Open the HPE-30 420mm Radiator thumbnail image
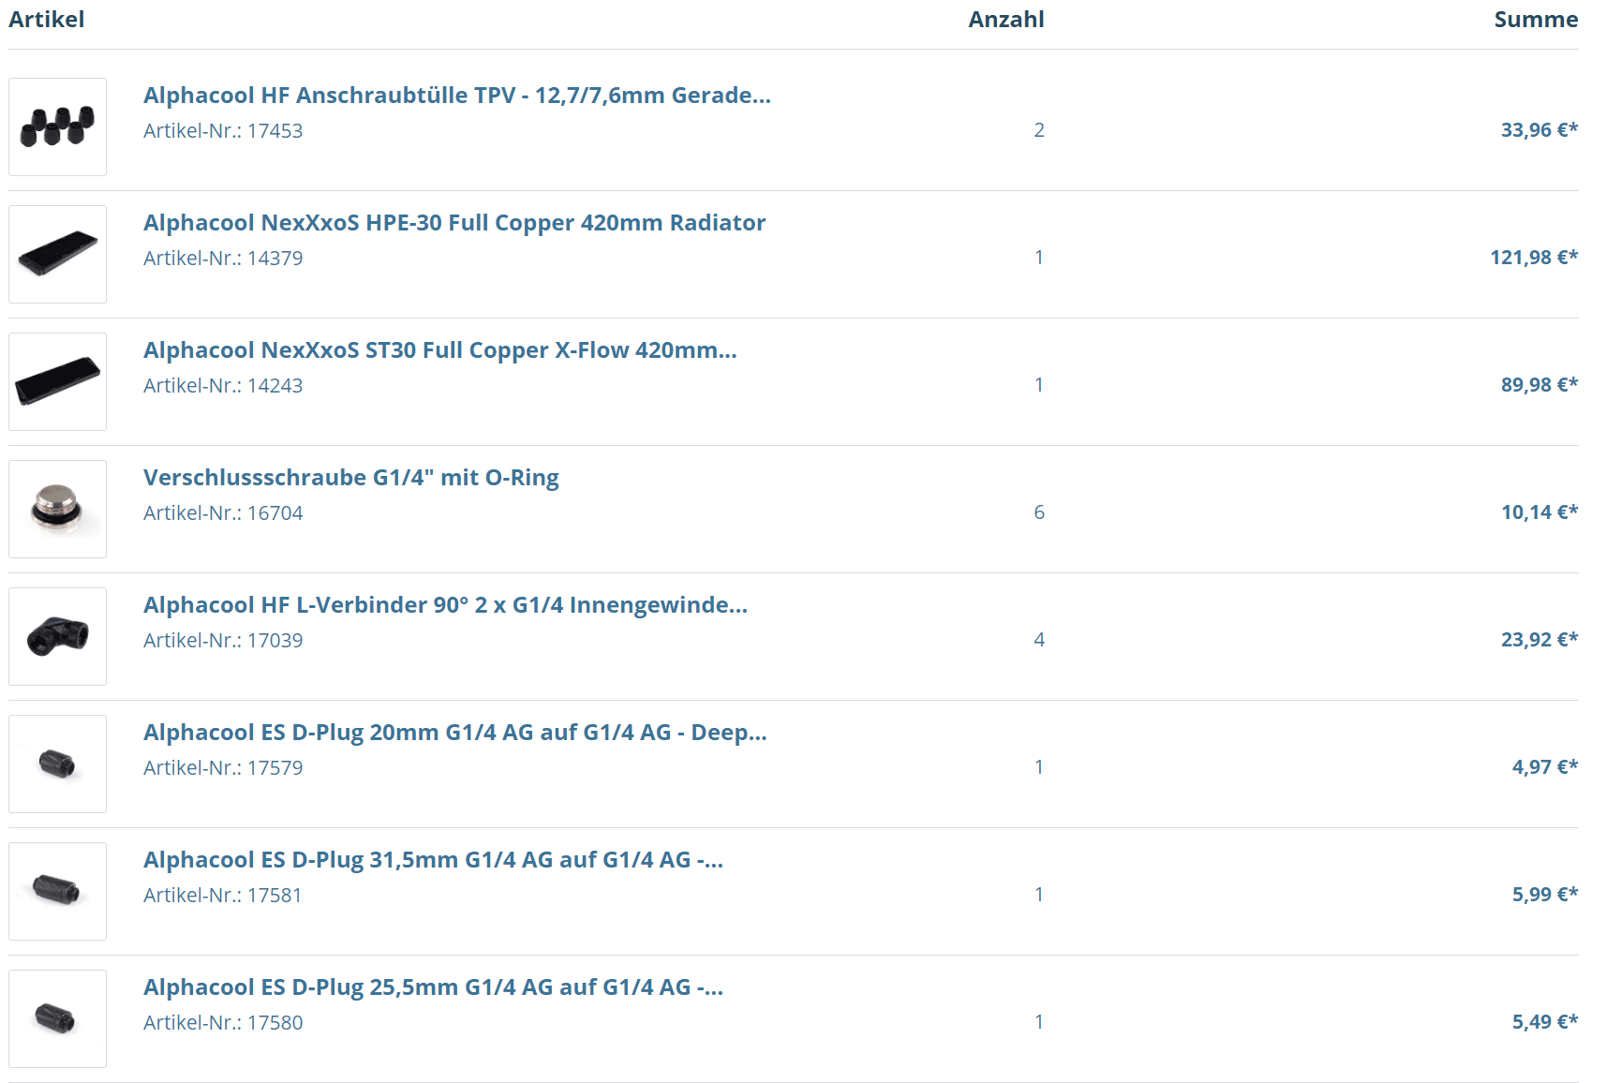The height and width of the screenshot is (1083, 1606). pyautogui.click(x=57, y=254)
